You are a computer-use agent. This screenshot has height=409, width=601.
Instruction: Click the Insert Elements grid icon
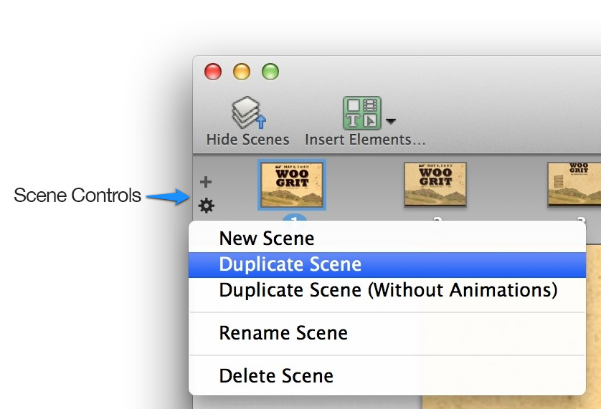click(362, 113)
